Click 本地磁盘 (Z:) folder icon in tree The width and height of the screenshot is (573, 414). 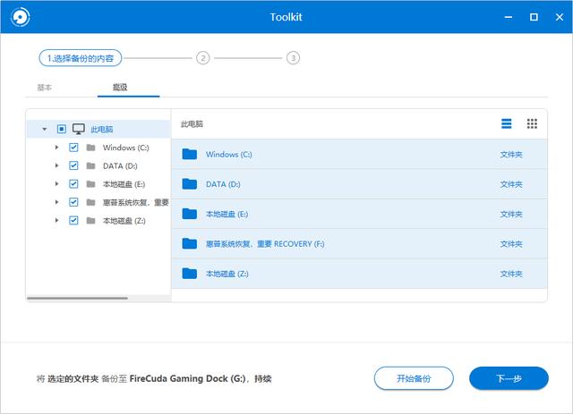(90, 221)
